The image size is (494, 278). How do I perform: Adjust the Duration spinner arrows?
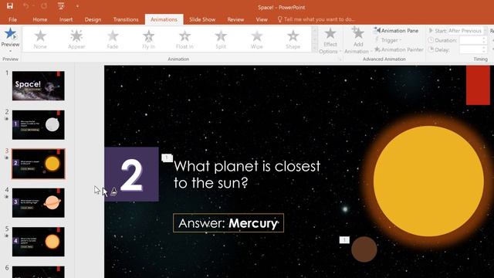pos(484,40)
